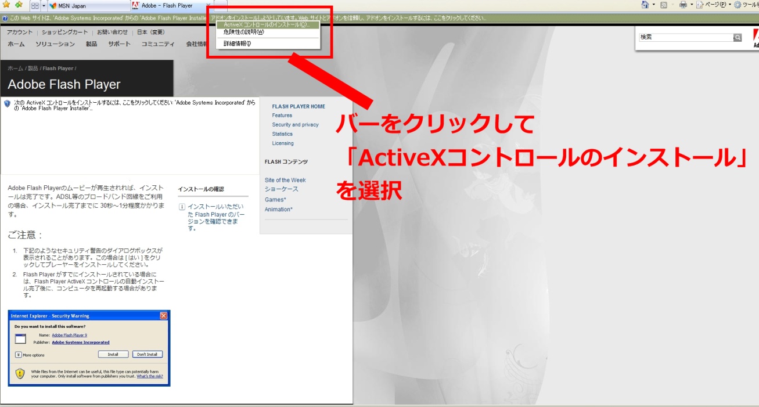Open Security and privacy sidebar link
Viewport: 759px width, 407px height.
(295, 125)
